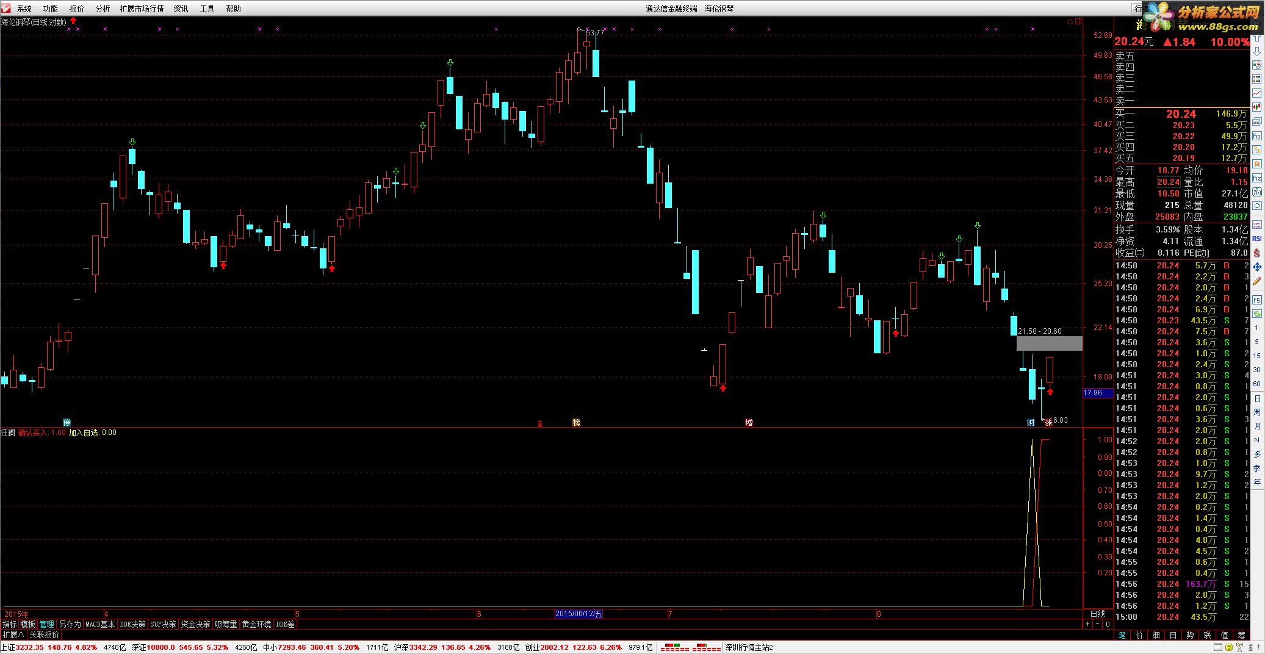The image size is (1265, 654).
Task: Click the red dollar-sign icon in right toolbar
Action: [1257, 252]
